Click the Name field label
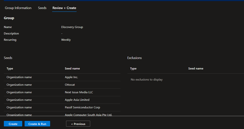The image size is (244, 129). coord(8,27)
